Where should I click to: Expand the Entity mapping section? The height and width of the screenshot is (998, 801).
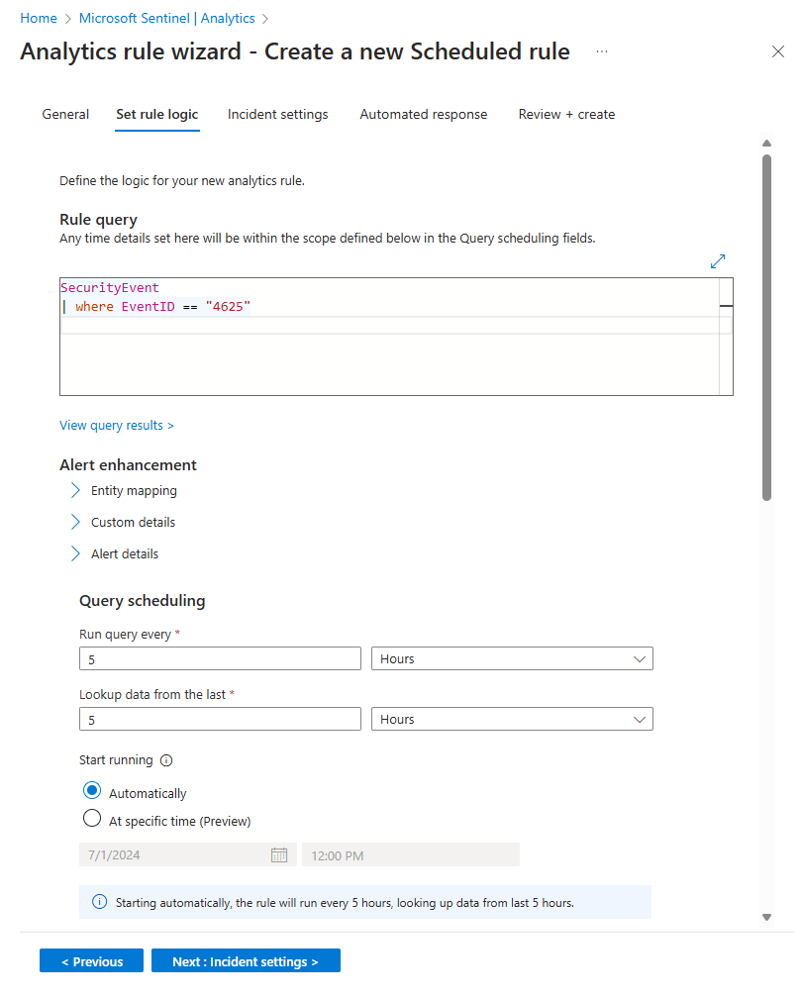pos(74,489)
